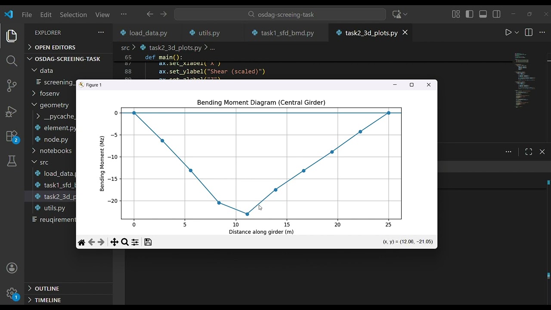Screen dimensions: 551x310
Task: Open the File menu
Action: click(x=27, y=14)
